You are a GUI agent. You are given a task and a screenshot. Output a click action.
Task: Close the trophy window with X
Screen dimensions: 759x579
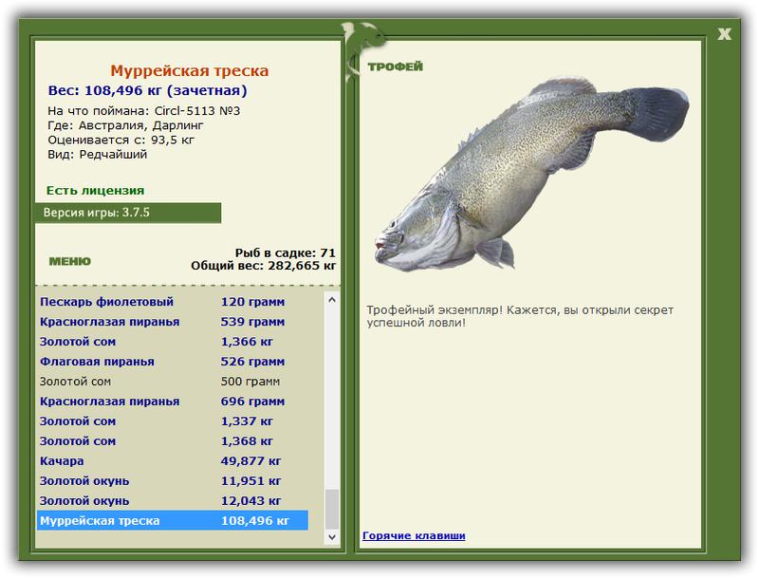(724, 34)
